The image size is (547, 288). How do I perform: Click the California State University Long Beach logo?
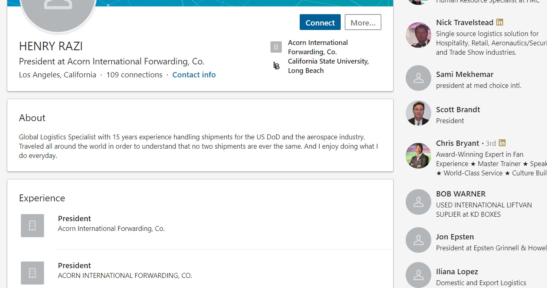coord(276,66)
